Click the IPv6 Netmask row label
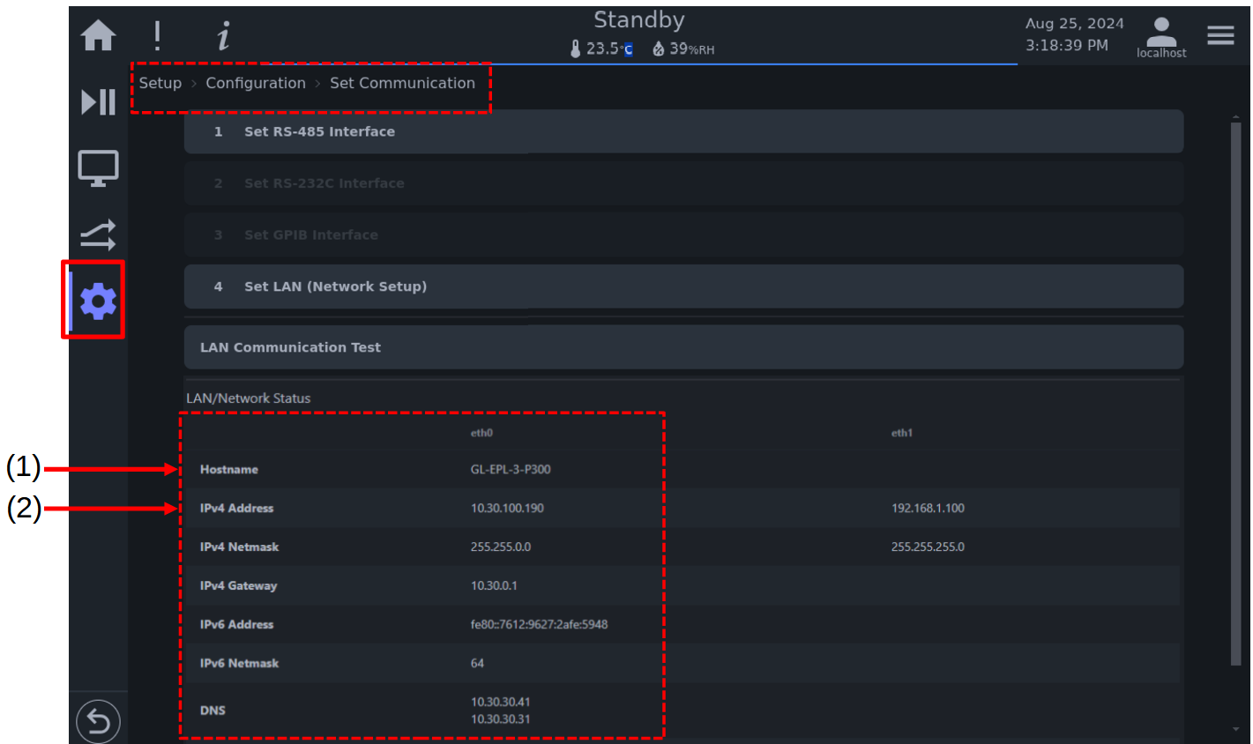 pos(239,664)
